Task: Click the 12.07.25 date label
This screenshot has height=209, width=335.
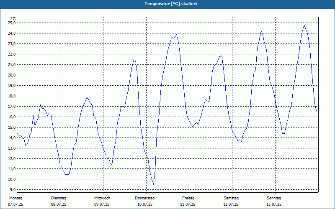Action: [x=231, y=204]
